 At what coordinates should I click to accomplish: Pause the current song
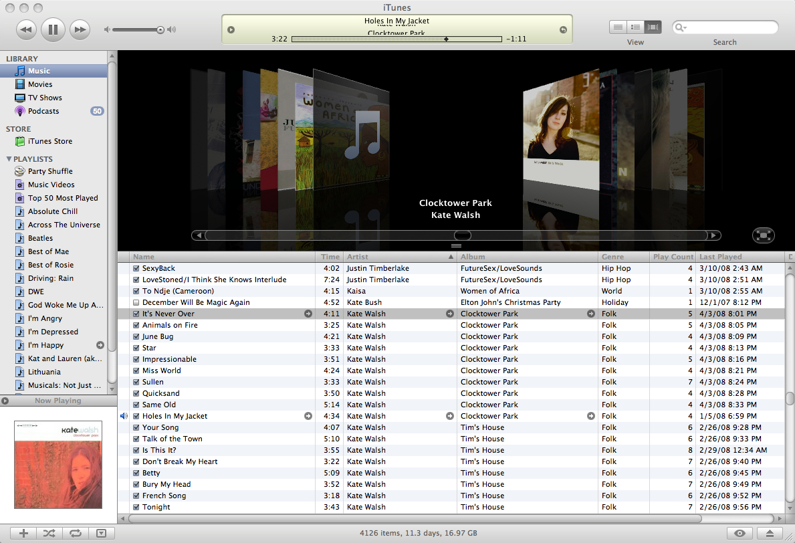click(53, 29)
